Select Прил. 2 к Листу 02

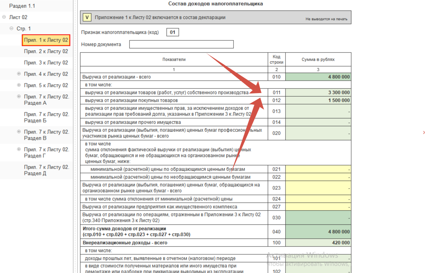point(46,51)
